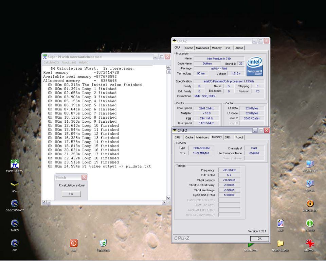The image size is (326, 261).
Task: Click the FSB value 294.1 MHz
Action: tap(206, 118)
